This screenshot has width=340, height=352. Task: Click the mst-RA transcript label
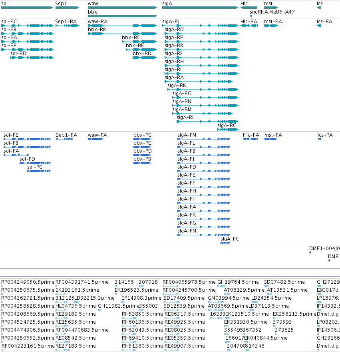[x=273, y=22]
